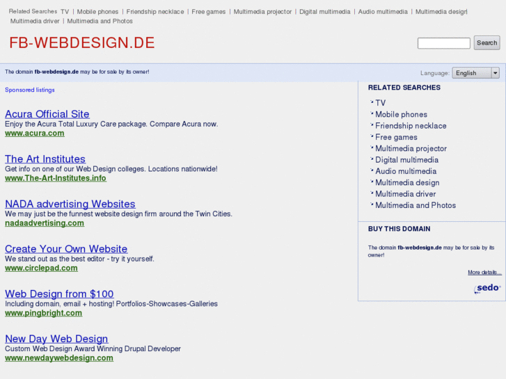Select Multimedia and Photos in top bar
Image resolution: width=506 pixels, height=379 pixels.
point(100,21)
